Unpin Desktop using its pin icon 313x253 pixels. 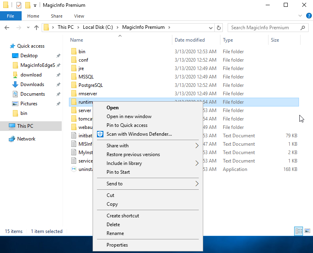(x=58, y=56)
